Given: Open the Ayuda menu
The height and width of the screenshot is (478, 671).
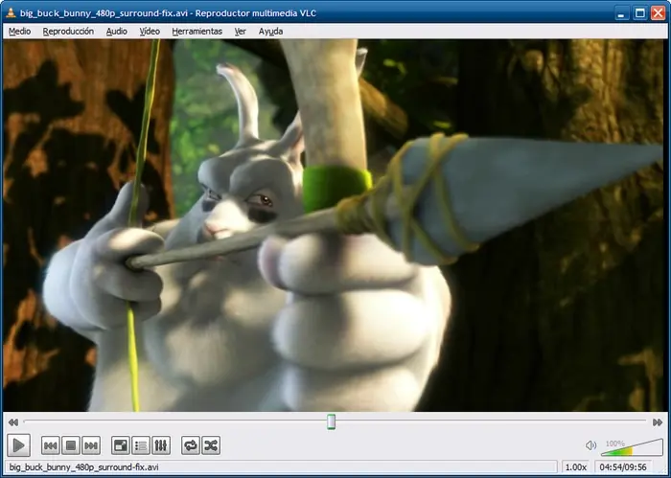Looking at the screenshot, I should point(270,32).
